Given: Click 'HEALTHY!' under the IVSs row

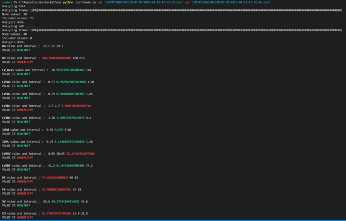Looking at the screenshot, I should [x=23, y=146].
